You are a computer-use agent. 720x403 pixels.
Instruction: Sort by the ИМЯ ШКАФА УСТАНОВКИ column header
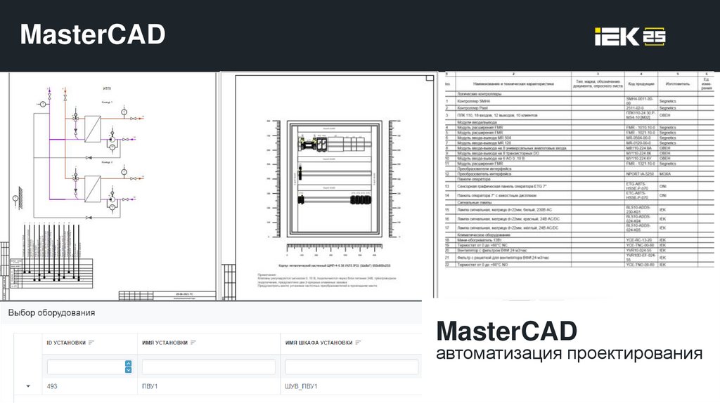[319, 343]
